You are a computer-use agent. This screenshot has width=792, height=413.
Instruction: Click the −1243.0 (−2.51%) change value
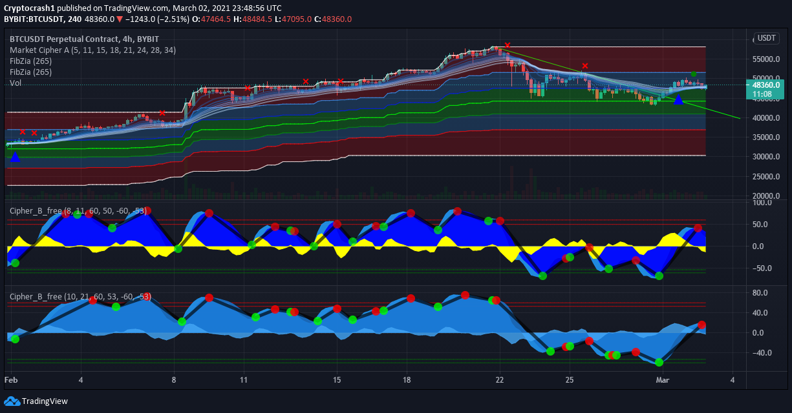click(x=156, y=19)
